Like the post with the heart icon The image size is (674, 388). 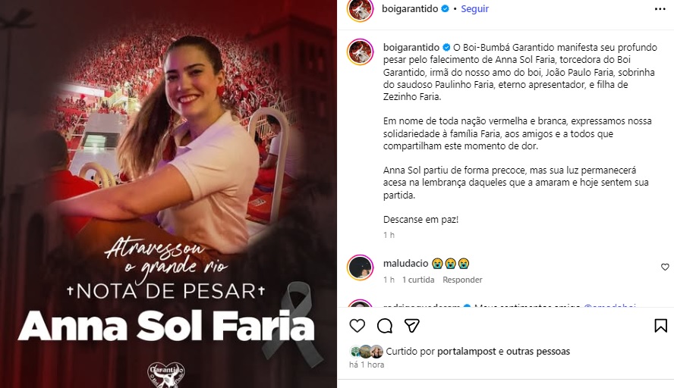[x=357, y=326]
